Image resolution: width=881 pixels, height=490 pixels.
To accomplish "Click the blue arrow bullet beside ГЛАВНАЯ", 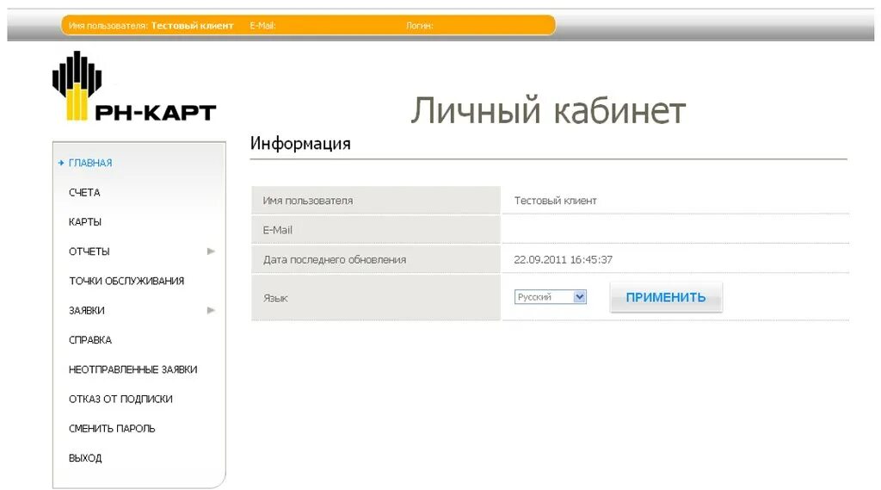I will click(x=61, y=163).
